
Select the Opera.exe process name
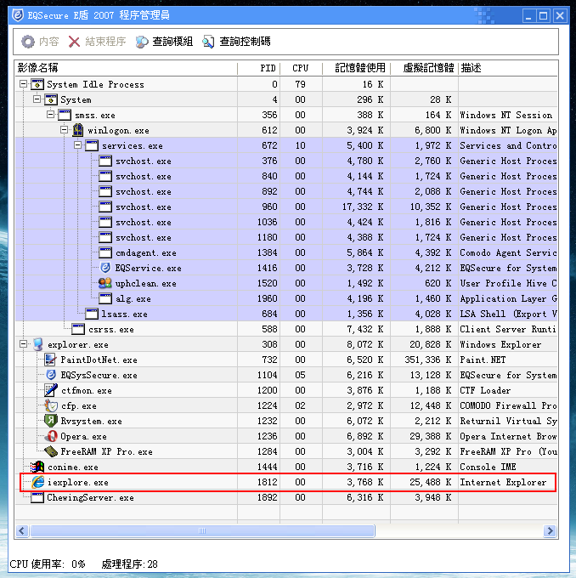click(x=83, y=436)
